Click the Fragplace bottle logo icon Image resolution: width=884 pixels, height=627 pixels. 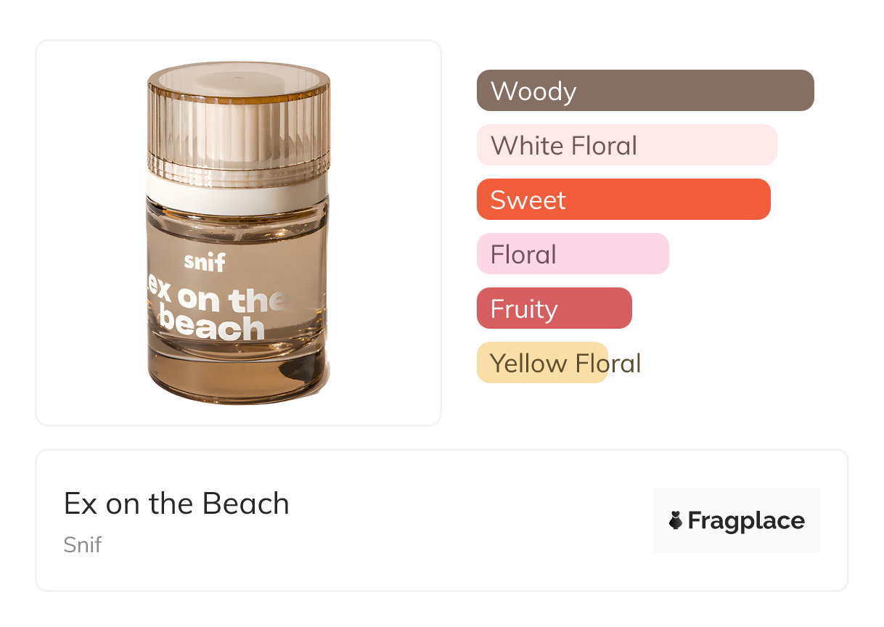click(x=676, y=520)
